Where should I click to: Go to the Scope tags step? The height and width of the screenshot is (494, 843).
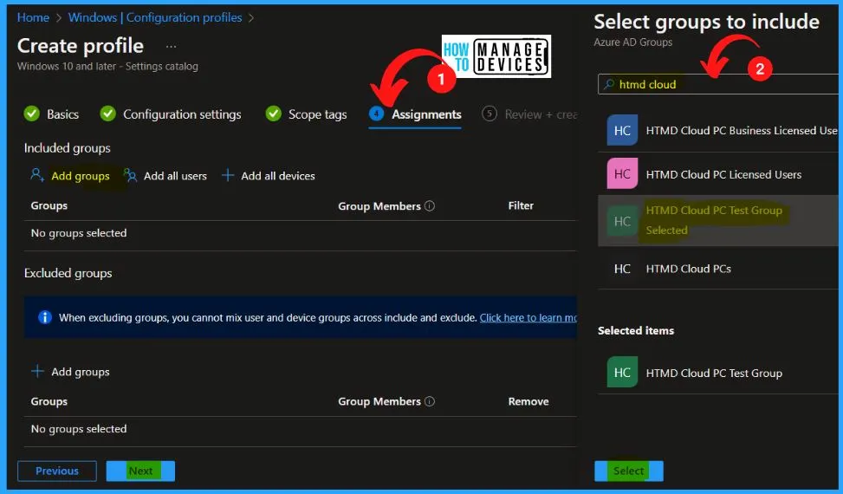tap(317, 114)
